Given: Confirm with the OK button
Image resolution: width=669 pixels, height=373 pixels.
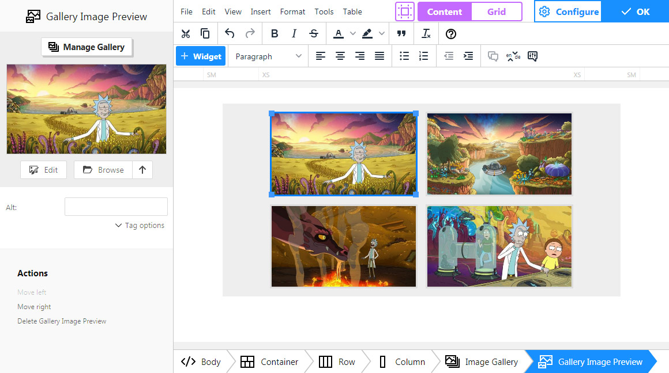Looking at the screenshot, I should tap(636, 12).
